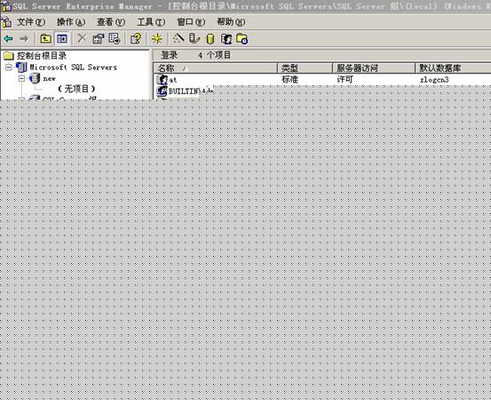491x400 pixels.
Task: Open the 工具(T) menu
Action: 151,22
